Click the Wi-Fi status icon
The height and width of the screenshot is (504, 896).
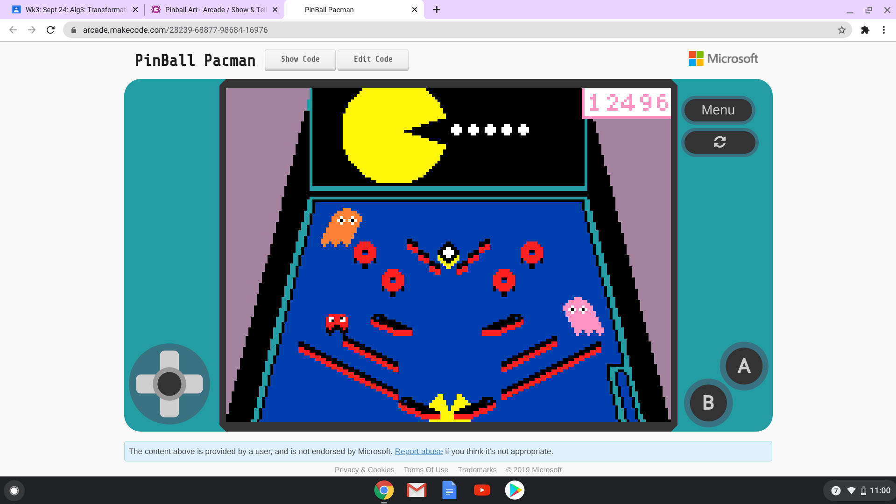point(851,490)
